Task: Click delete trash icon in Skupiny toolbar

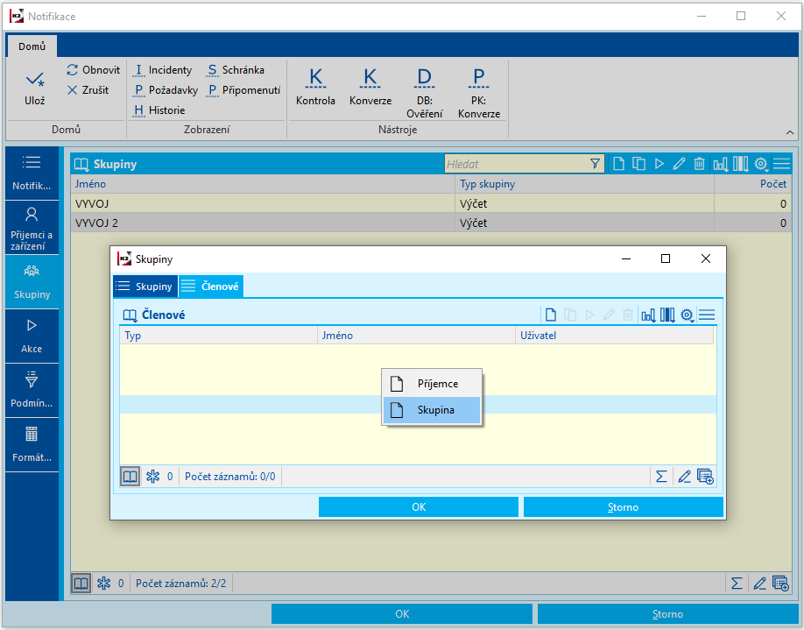Action: tap(699, 164)
